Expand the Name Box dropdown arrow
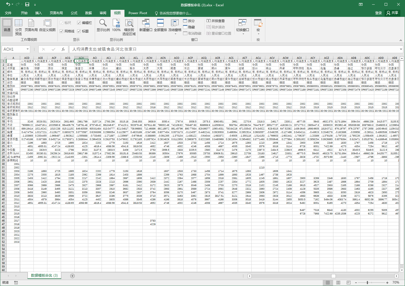 [28, 49]
